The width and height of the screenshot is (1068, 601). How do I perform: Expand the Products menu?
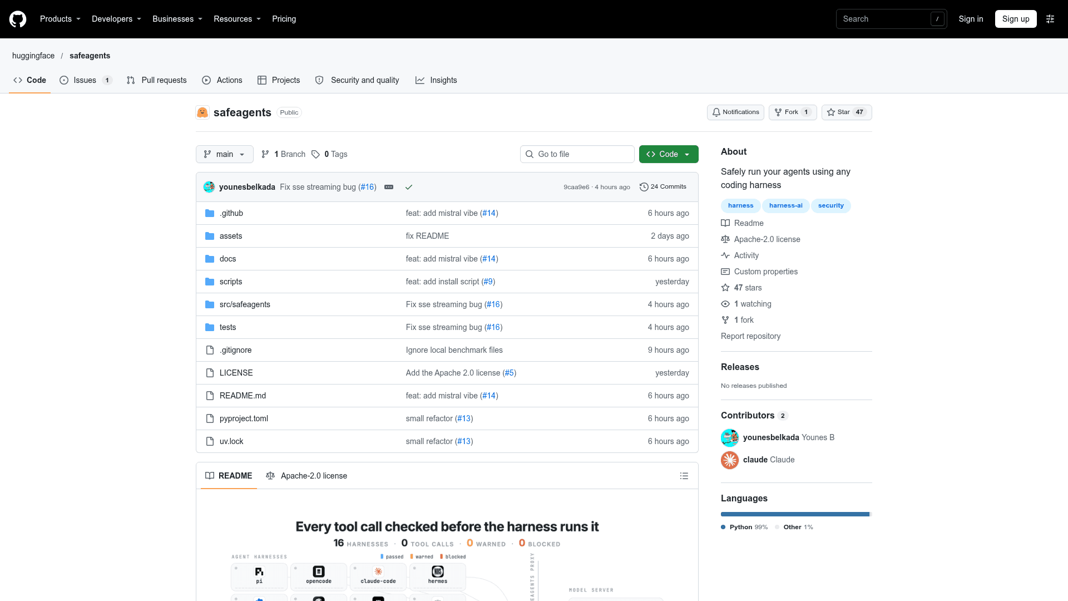coord(60,19)
